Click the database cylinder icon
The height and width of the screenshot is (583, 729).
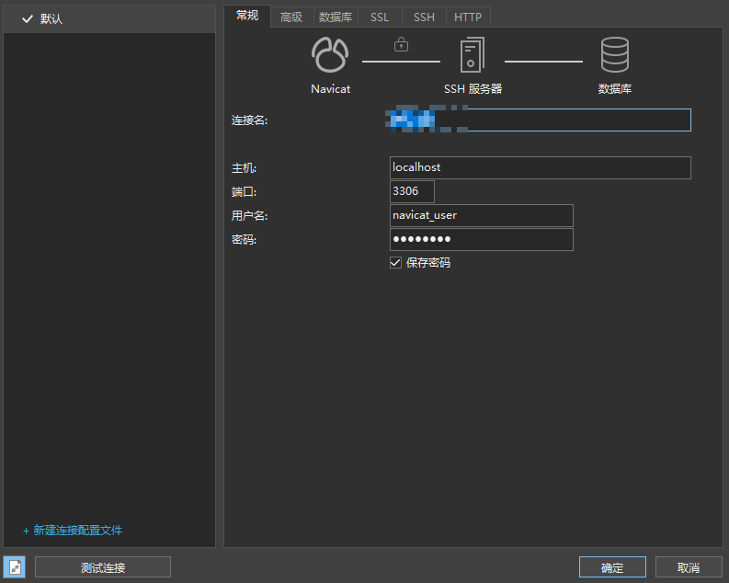(x=615, y=55)
